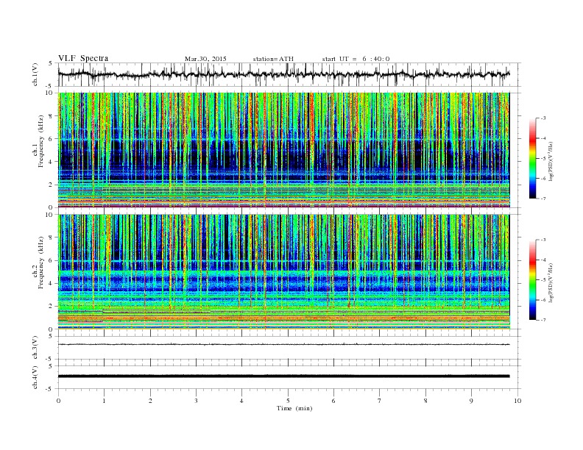Viewport: 583px width, 450px height.
Task: Click the "4" kHz tick of ch.2 spectrogram
Action: tap(52, 283)
